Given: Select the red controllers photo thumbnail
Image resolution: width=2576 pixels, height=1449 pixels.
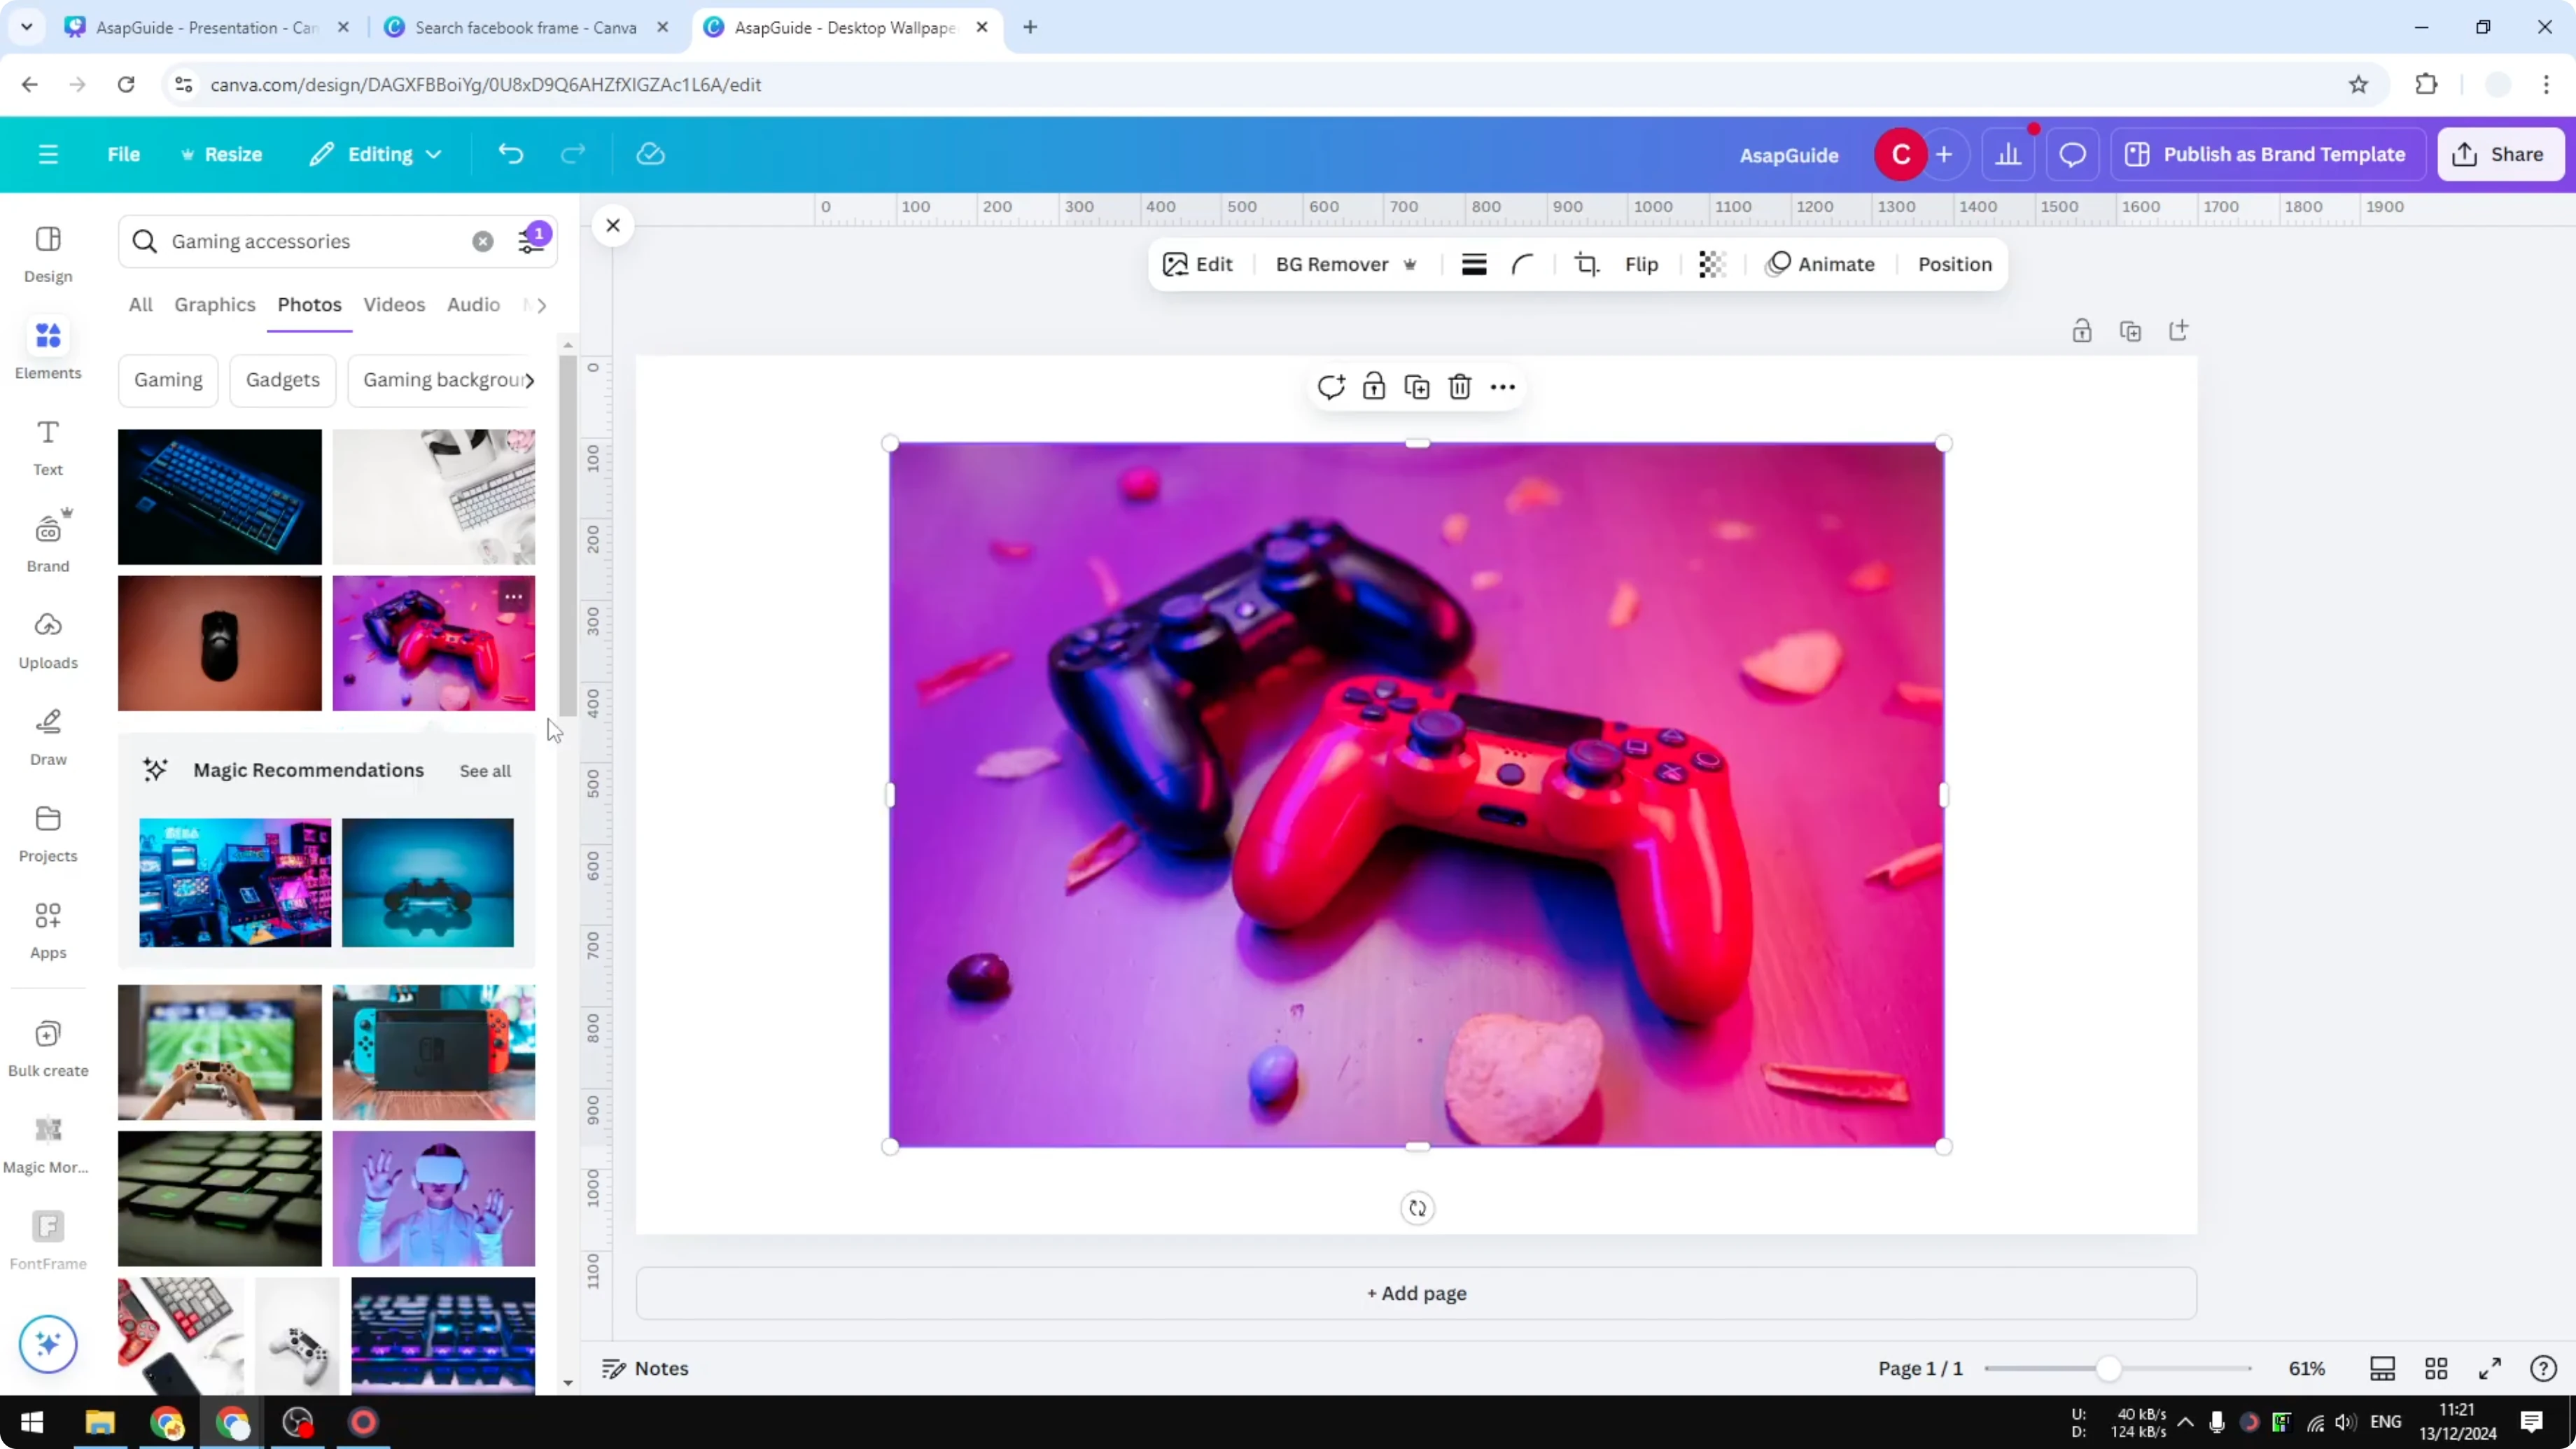Looking at the screenshot, I should [x=433, y=643].
